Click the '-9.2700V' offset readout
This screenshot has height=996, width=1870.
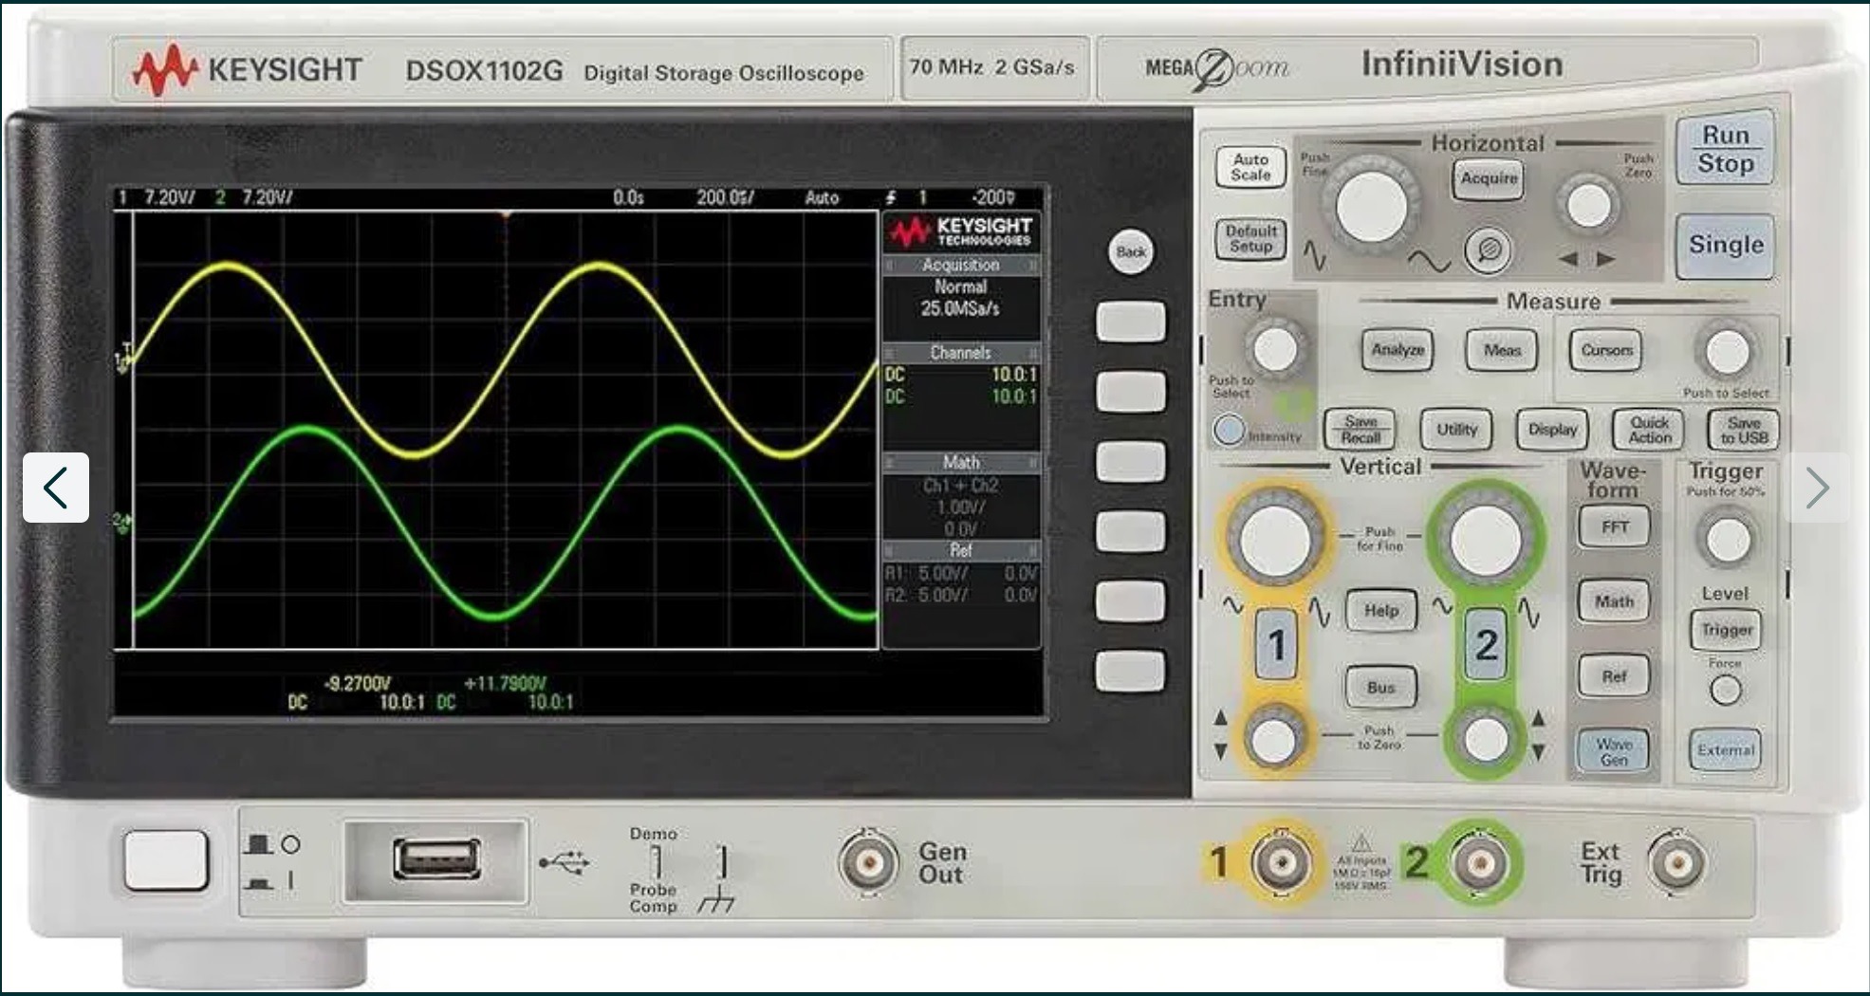coord(358,683)
